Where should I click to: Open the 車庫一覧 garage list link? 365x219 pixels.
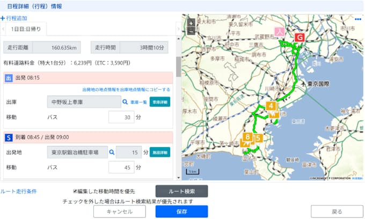pyautogui.click(x=138, y=101)
